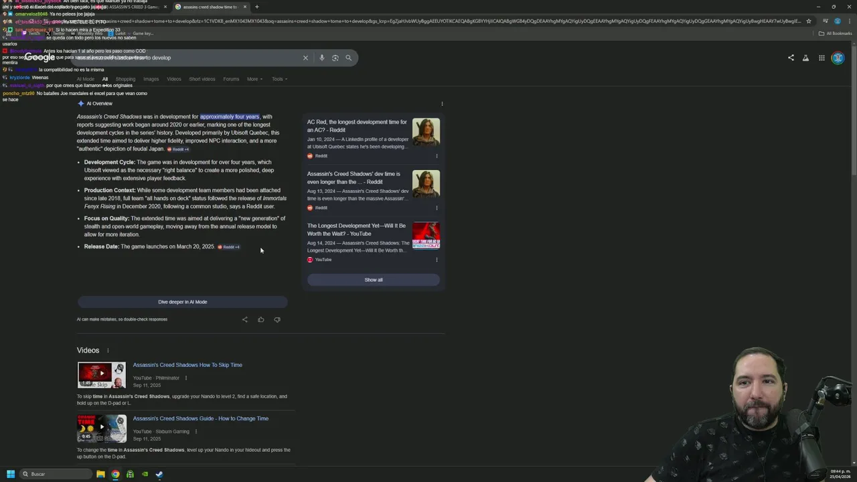
Task: Open more options for dev time Reddit source
Action: point(437,208)
